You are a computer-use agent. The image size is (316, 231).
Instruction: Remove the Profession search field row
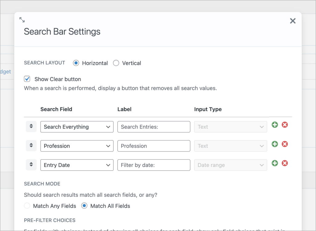coord(285,144)
